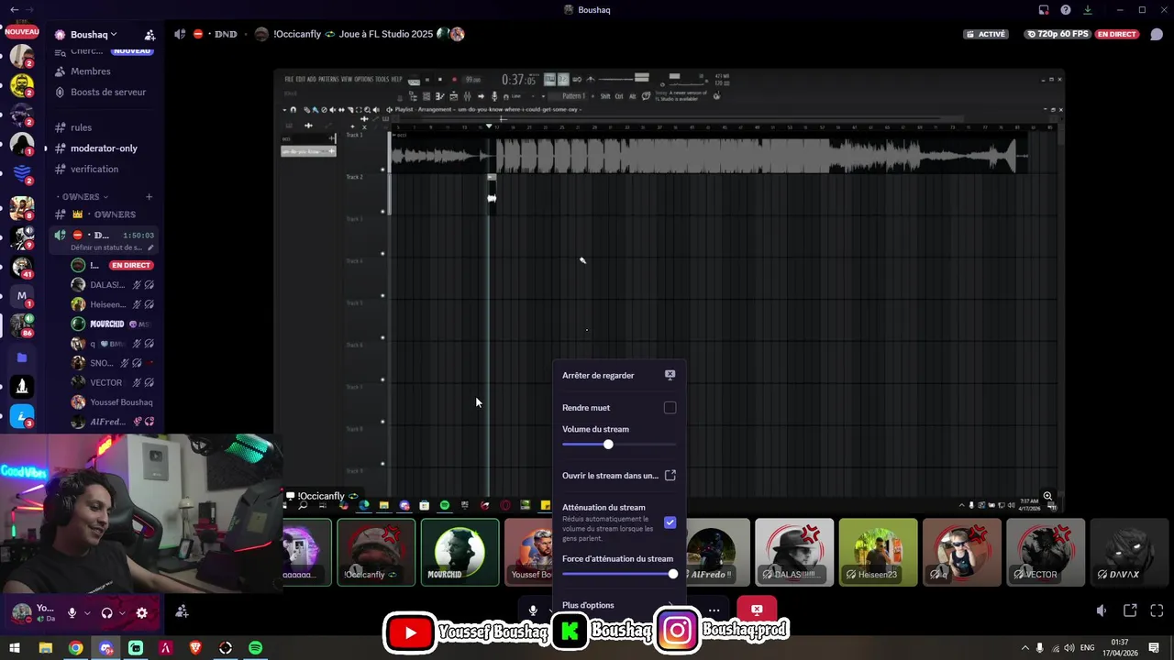Image resolution: width=1174 pixels, height=660 pixels.
Task: Open Brave browser from the taskbar
Action: click(x=195, y=648)
